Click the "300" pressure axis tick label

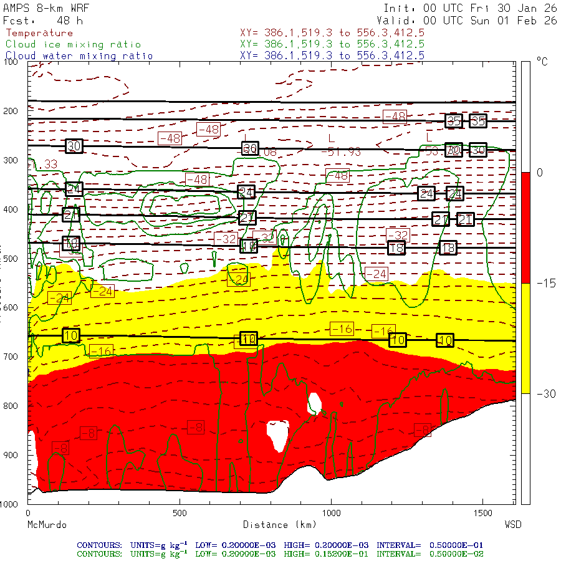11,160
